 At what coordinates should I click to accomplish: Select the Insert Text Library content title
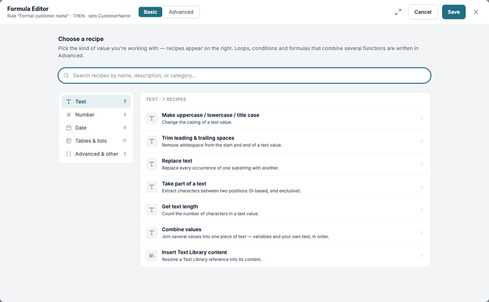click(194, 252)
